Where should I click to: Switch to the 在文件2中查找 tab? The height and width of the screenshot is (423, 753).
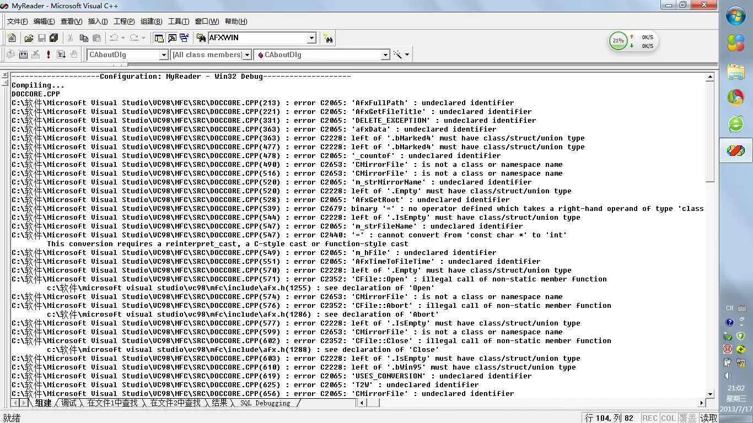pyautogui.click(x=175, y=403)
